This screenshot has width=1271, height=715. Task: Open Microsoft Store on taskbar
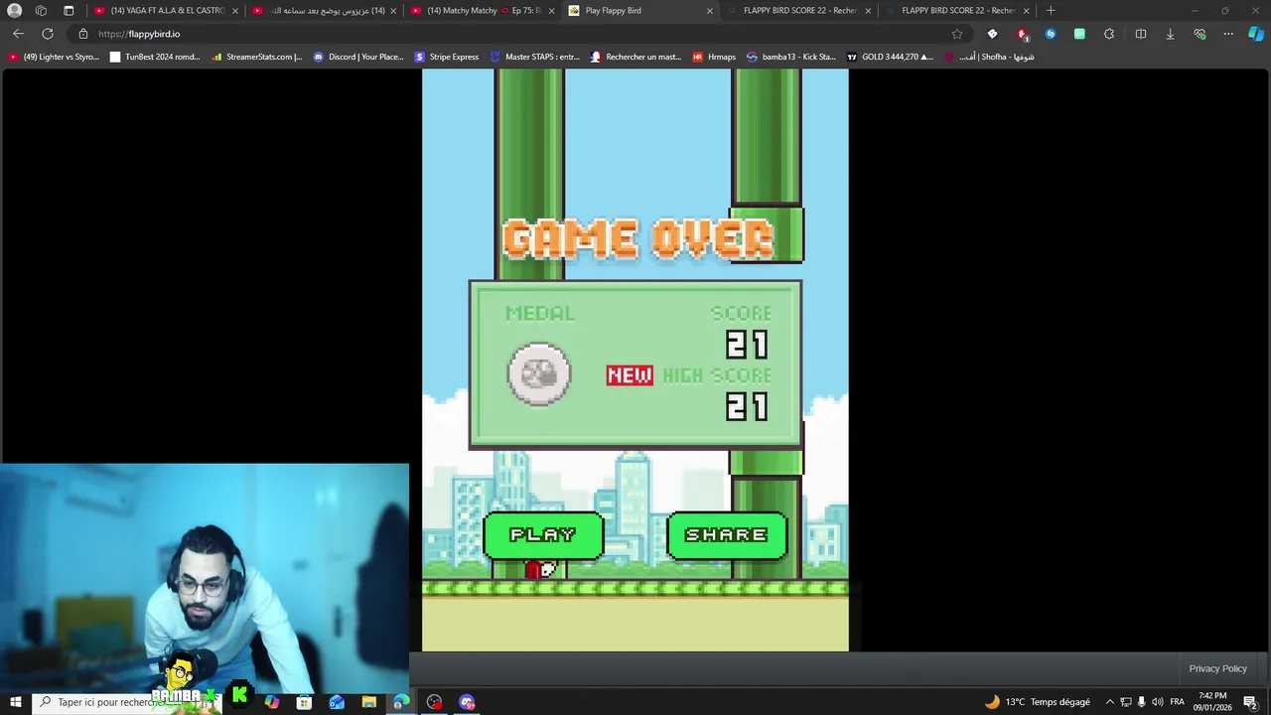point(304,702)
